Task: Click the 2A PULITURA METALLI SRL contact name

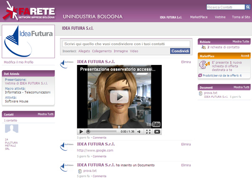Action: tap(11, 144)
